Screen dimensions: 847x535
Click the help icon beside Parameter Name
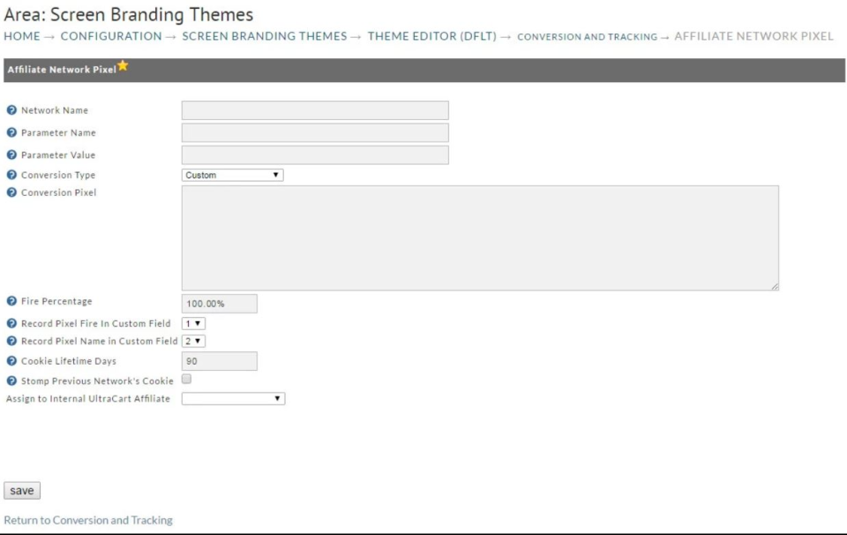(x=11, y=132)
